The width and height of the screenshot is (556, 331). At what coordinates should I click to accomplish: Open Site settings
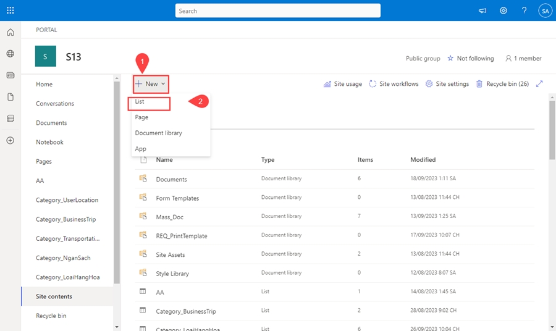[x=447, y=84]
